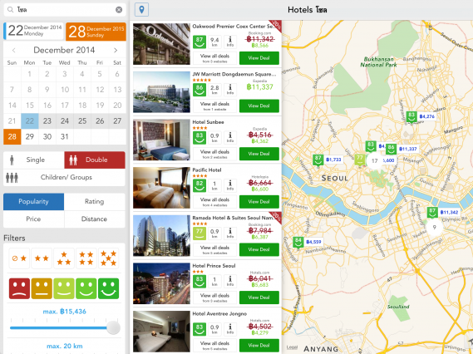
Task: Sort hotels by Popularity
Action: pyautogui.click(x=33, y=202)
